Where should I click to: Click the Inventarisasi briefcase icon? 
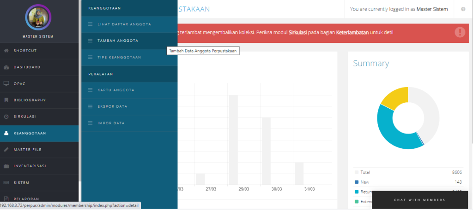[6, 166]
